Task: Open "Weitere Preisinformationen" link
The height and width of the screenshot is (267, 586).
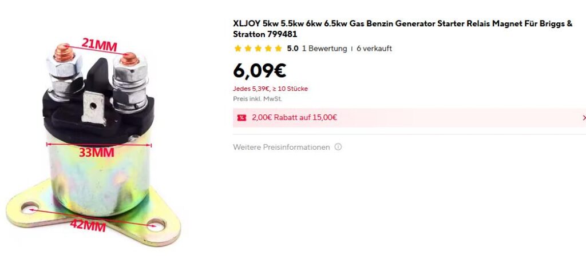Action: 282,147
